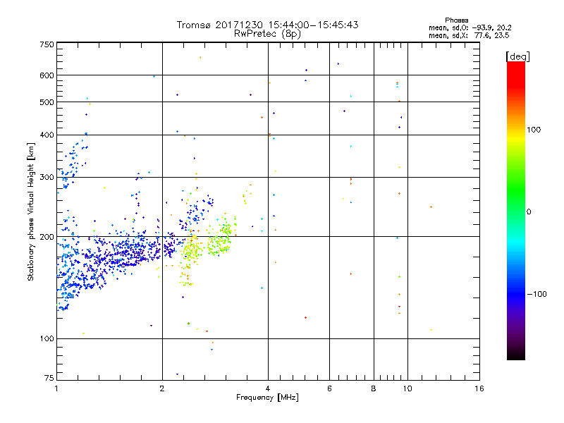Image resolution: width=564 pixels, height=423 pixels.
Task: Click the green region of the phase colorbar
Action: [516, 190]
